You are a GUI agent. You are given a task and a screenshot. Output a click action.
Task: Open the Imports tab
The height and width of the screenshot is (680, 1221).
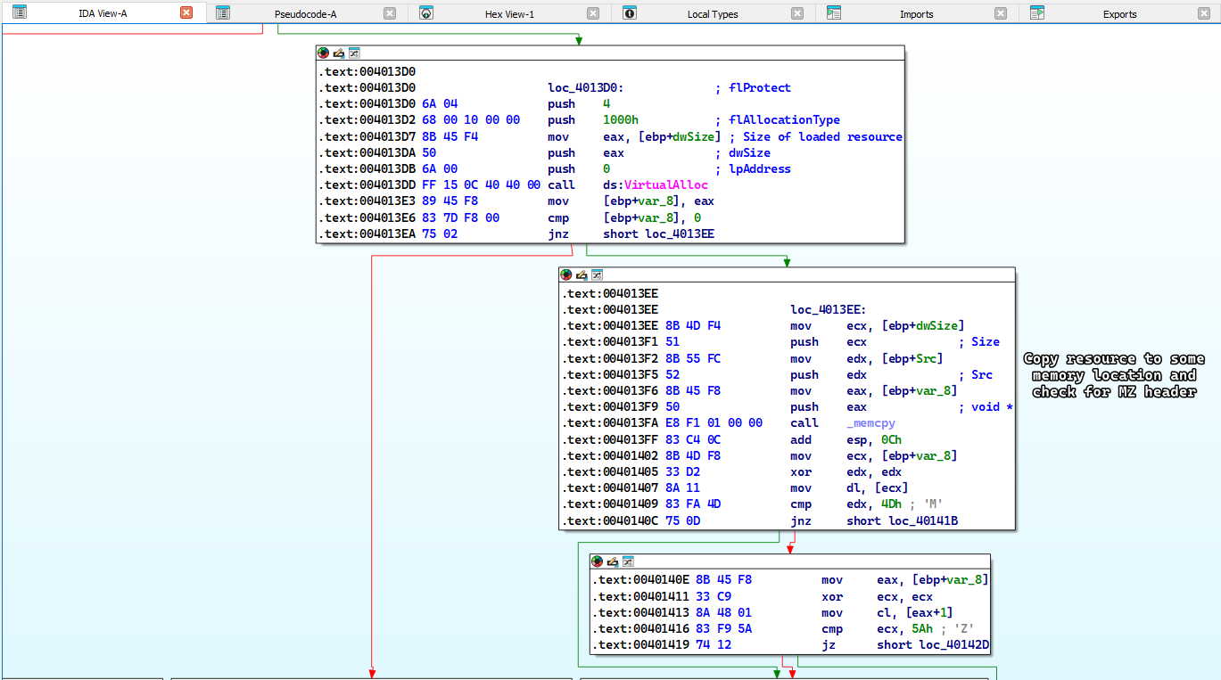click(x=916, y=14)
